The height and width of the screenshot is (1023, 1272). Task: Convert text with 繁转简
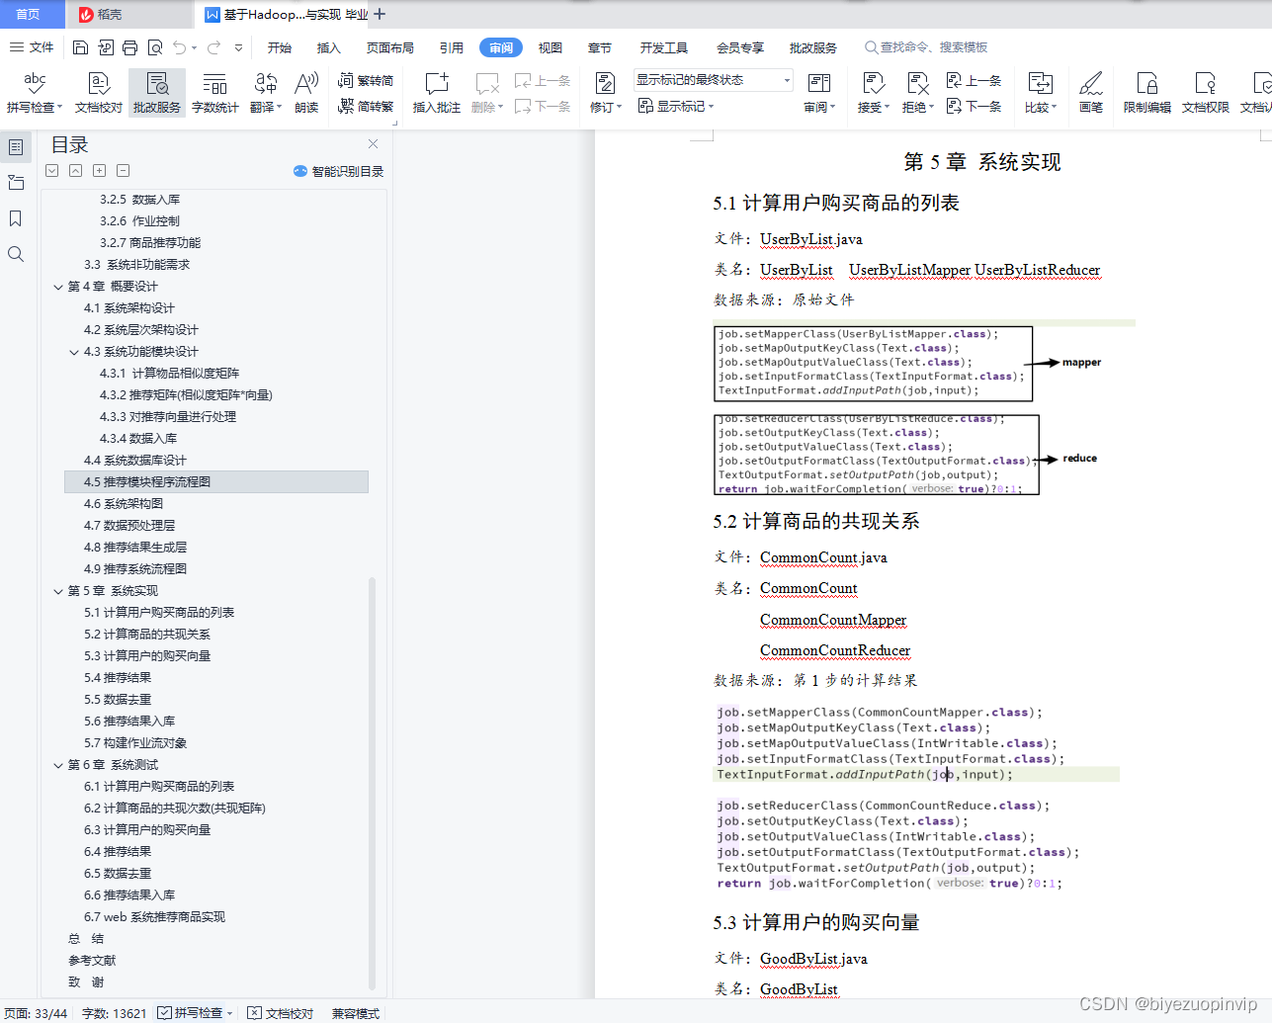tap(366, 80)
